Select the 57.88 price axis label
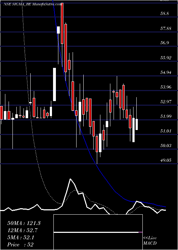Viewport: 178px width, 250px height. click(x=166, y=29)
